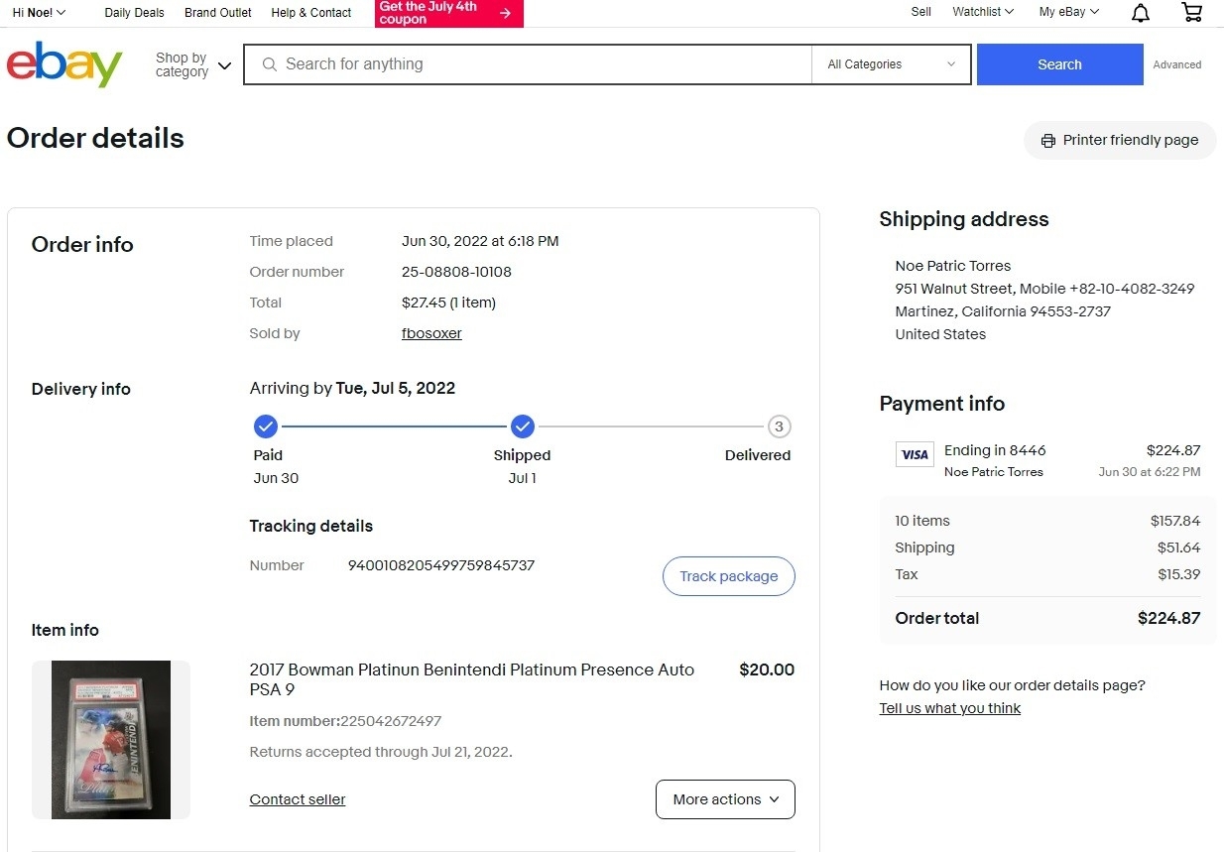Click the search magnifier icon
Image resolution: width=1224 pixels, height=852 pixels.
269,64
